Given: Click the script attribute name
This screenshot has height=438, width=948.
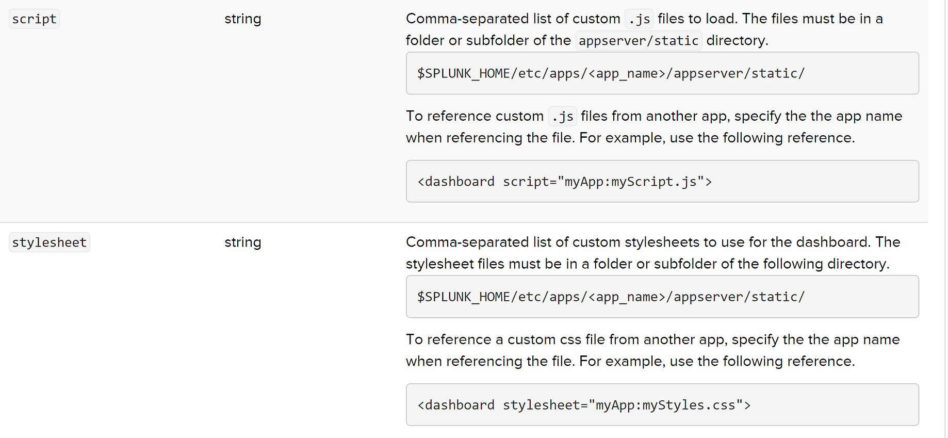Looking at the screenshot, I should click(x=34, y=19).
